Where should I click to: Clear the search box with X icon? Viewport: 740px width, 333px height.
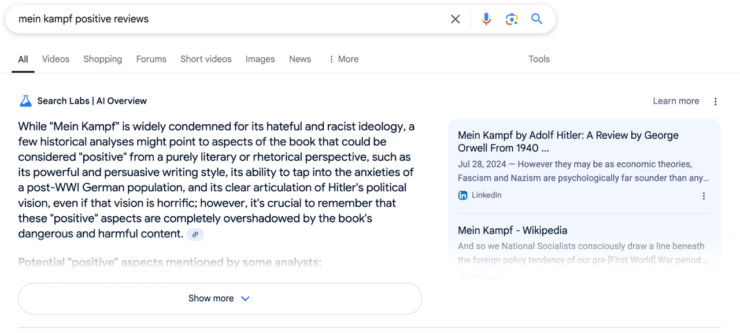coord(456,19)
